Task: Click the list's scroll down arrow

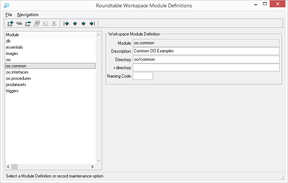Action: pyautogui.click(x=98, y=161)
